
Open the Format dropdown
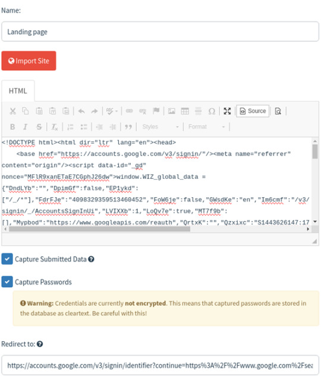pyautogui.click(x=206, y=127)
